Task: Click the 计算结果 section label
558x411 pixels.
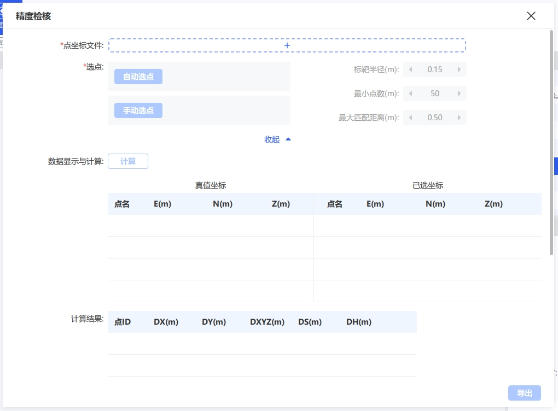Action: pyautogui.click(x=87, y=319)
